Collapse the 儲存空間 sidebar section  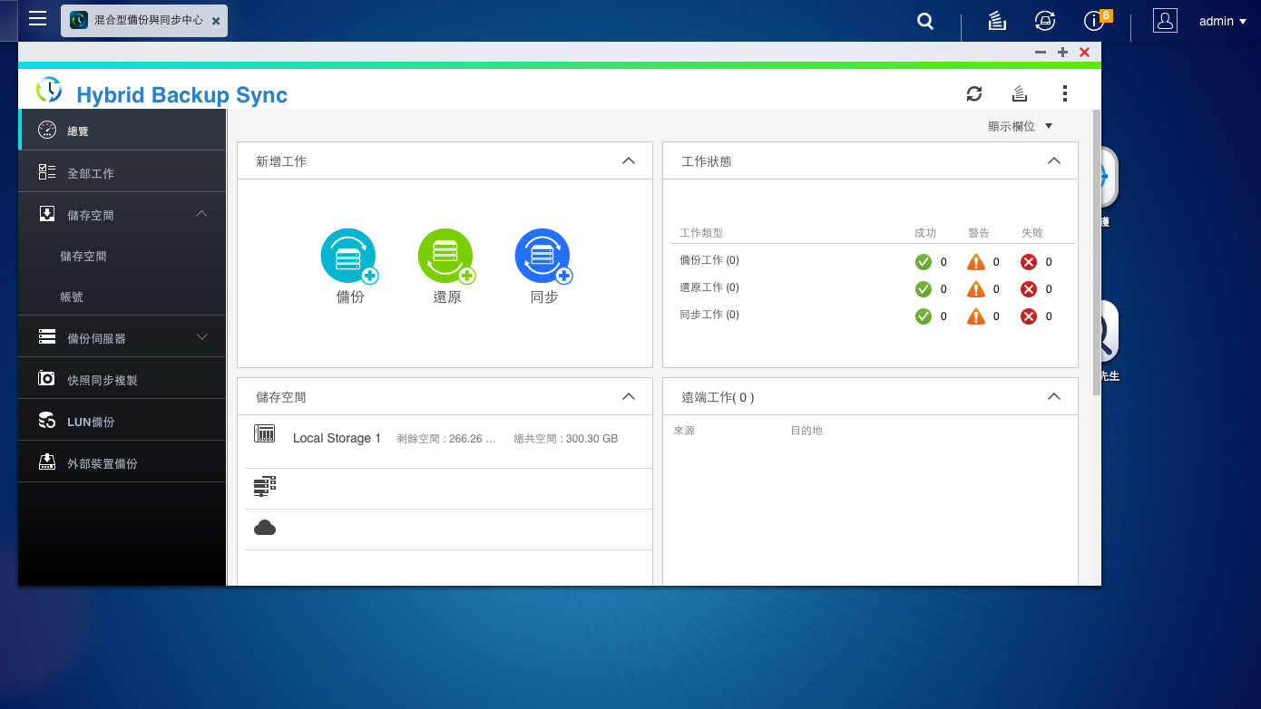[201, 214]
